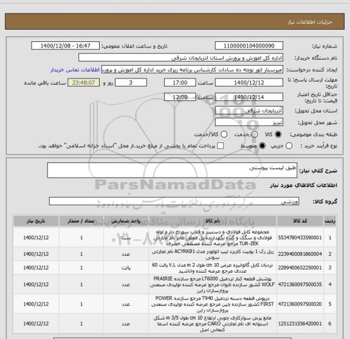Select the کالا radio button
The image size is (350, 339).
(x=278, y=135)
